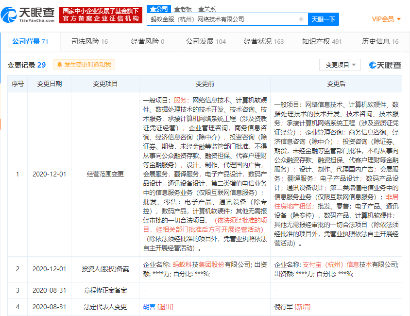Click the 天眼一下 search button
Image resolution: width=410 pixels, height=316 pixels.
(324, 19)
